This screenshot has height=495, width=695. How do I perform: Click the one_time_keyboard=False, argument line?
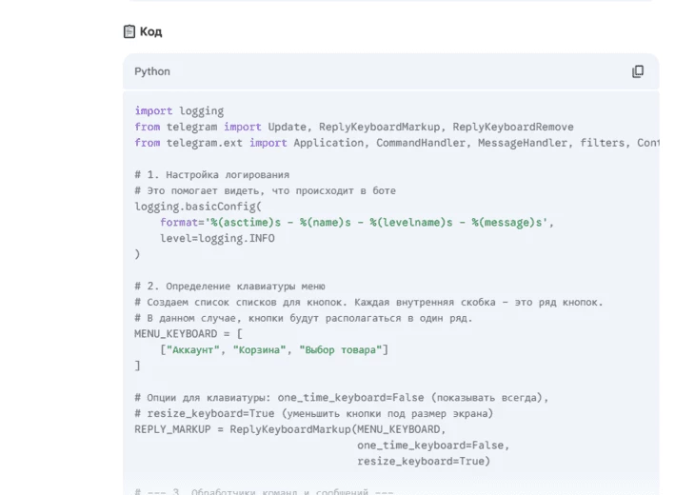[x=433, y=445]
